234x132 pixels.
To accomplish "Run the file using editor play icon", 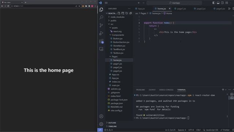I will 229,9.
